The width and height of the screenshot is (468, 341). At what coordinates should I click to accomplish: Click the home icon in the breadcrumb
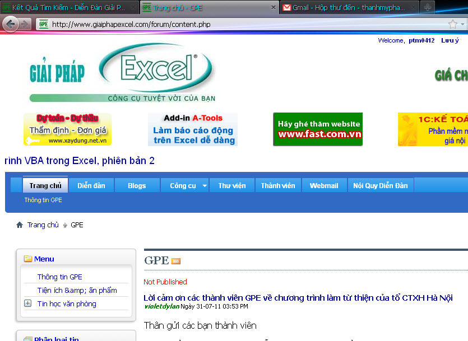coord(20,225)
